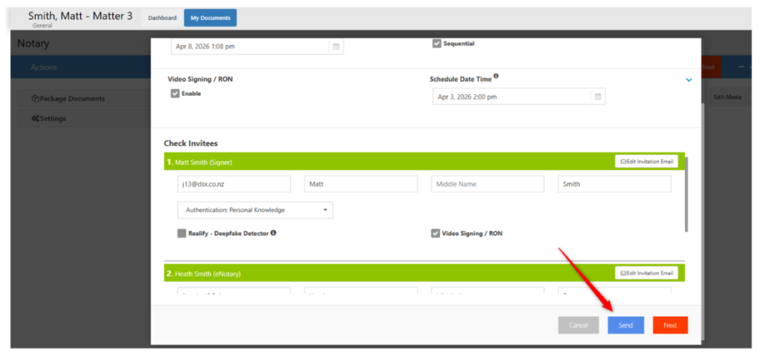Click the blue Send button
Viewport: 760px width, 356px height.
tap(626, 325)
